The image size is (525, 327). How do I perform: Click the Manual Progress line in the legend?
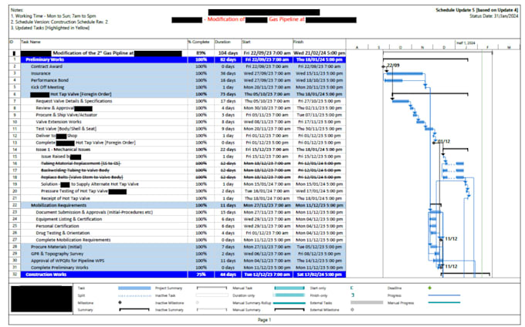[x=444, y=302]
